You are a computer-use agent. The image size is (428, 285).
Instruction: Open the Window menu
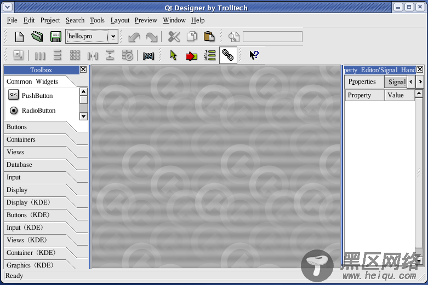pyautogui.click(x=174, y=20)
